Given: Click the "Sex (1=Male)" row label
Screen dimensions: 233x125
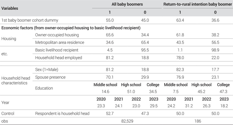Looking at the screenshot, I should click(48, 70).
